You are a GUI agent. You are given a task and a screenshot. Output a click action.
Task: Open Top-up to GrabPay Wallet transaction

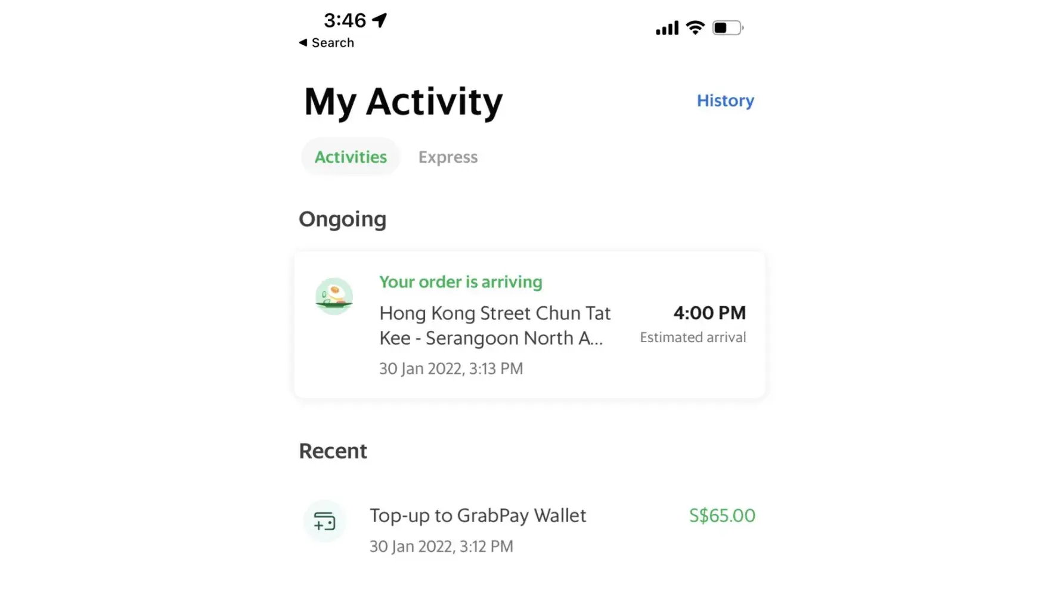[x=478, y=516]
